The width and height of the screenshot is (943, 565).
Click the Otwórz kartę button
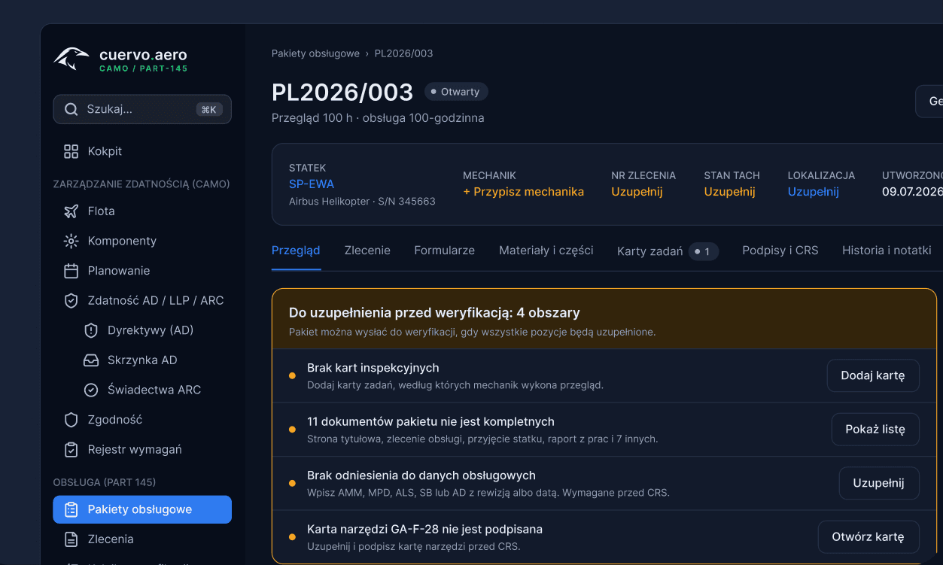[868, 537]
